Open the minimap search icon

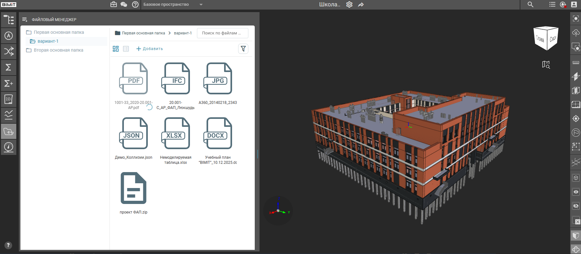546,65
